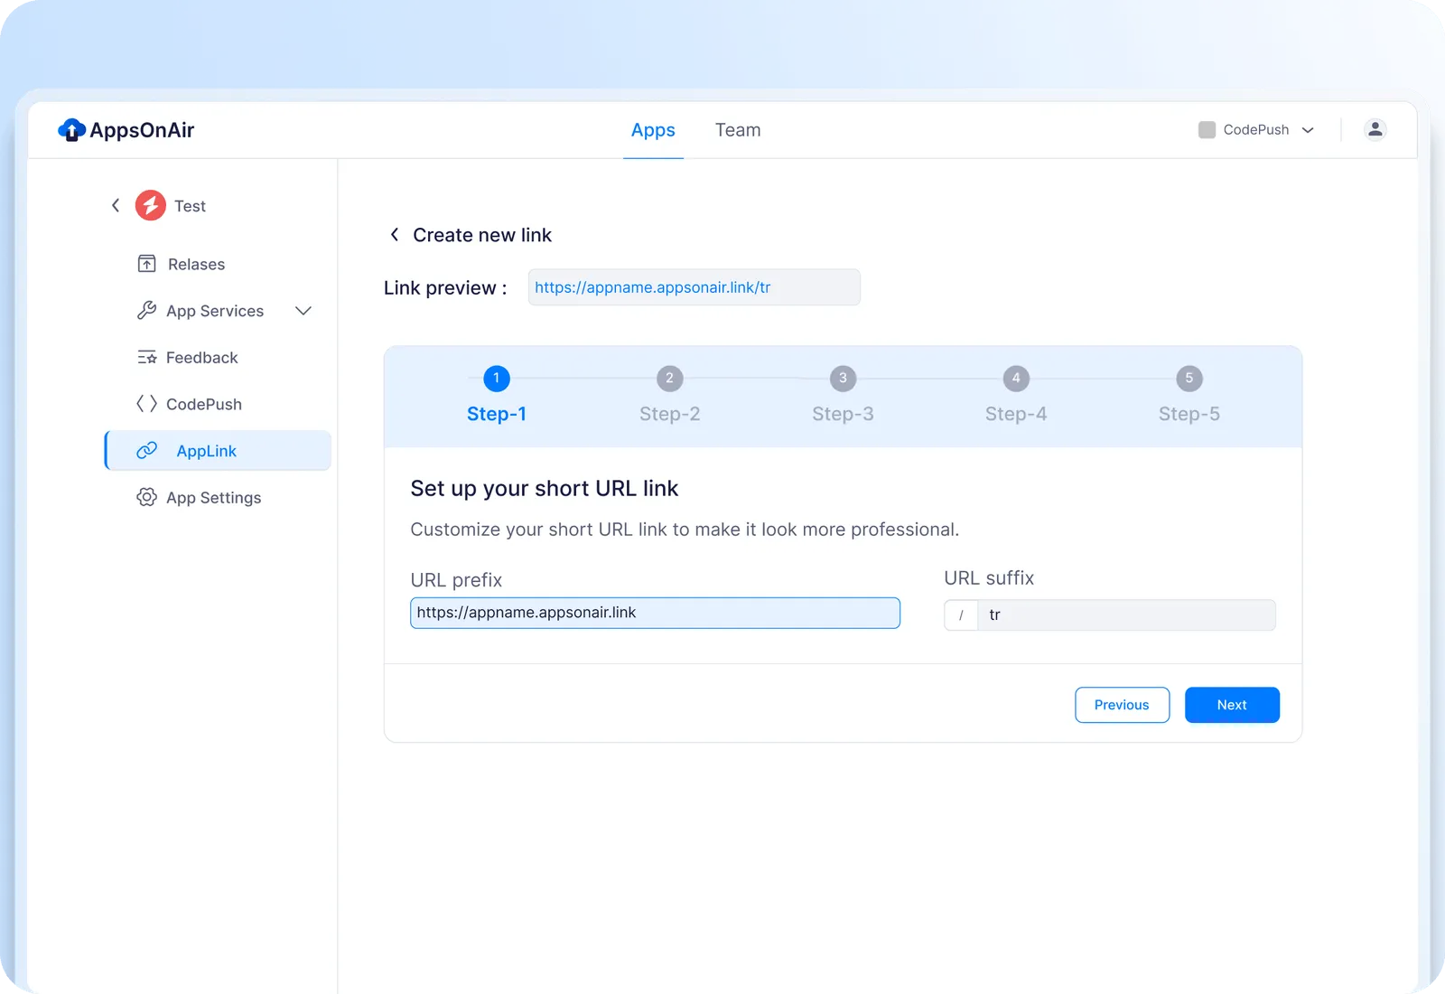Click the CodePush workspace name in header

tap(1255, 130)
